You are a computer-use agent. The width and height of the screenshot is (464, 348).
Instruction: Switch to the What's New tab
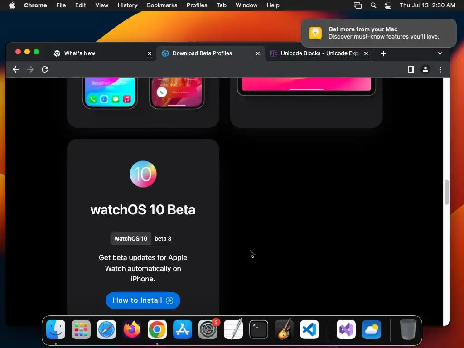(102, 53)
